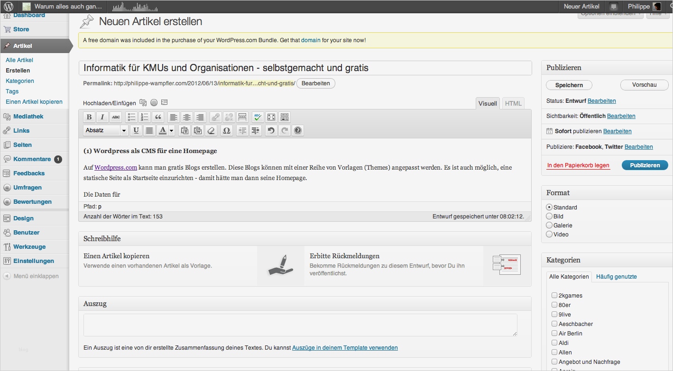Select the Standard format option
673x371 pixels.
549,207
